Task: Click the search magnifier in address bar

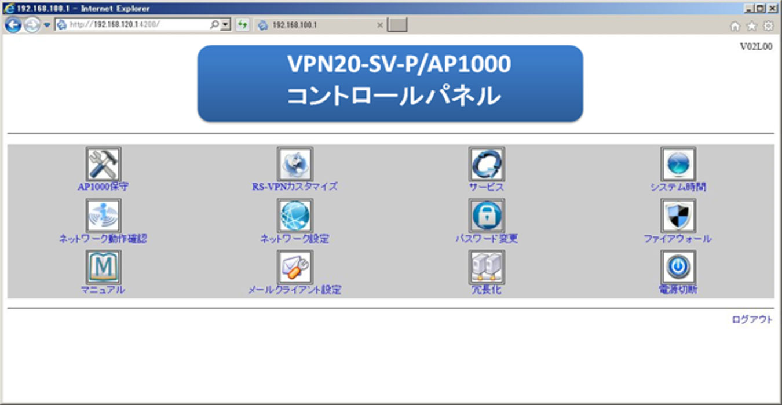Action: point(214,25)
